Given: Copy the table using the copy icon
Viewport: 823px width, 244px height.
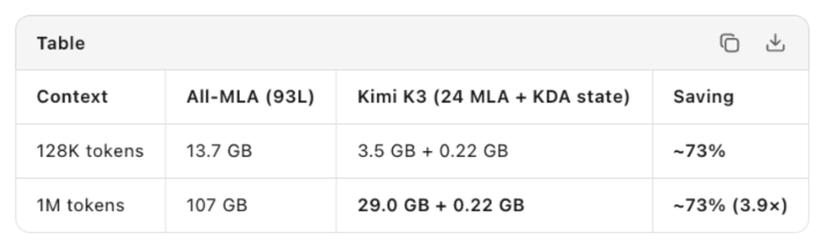Looking at the screenshot, I should tap(729, 43).
